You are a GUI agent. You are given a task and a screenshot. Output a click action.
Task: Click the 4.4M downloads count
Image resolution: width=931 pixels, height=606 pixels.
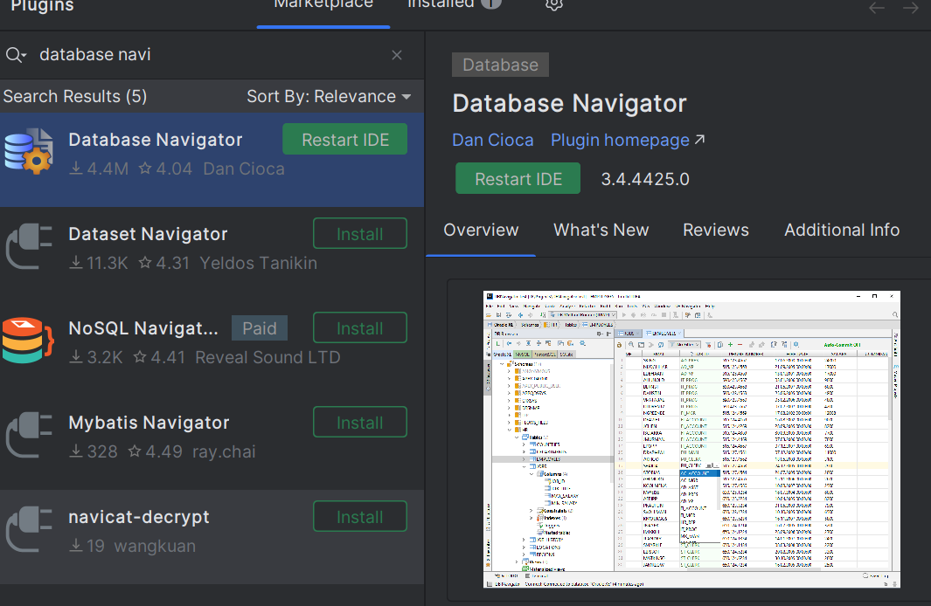tap(99, 169)
